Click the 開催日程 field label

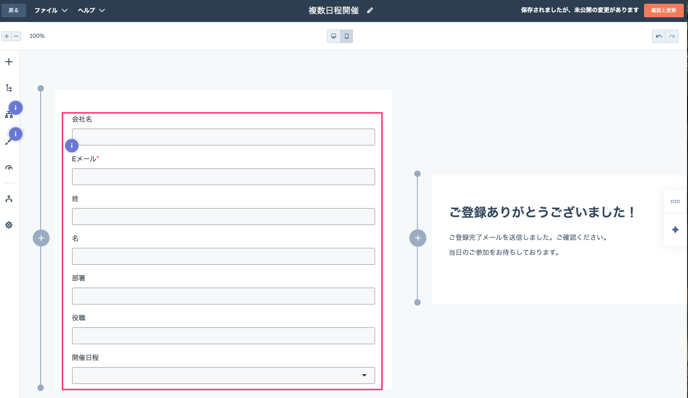pos(85,358)
